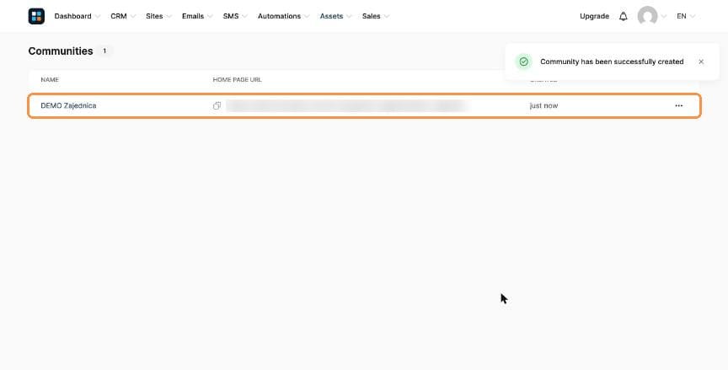Expand the EN language selector
Screen dimensions: 728x370
click(x=693, y=16)
